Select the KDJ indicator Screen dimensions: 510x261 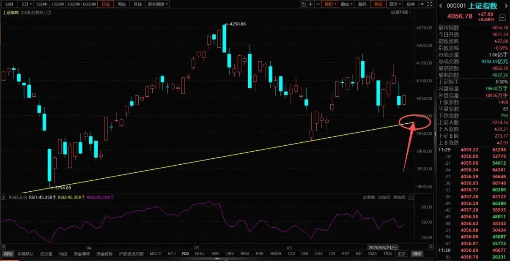(172, 254)
